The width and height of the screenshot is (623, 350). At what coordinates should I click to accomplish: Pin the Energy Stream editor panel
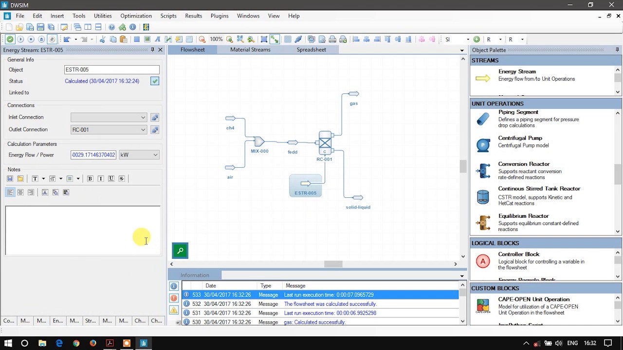tap(152, 50)
